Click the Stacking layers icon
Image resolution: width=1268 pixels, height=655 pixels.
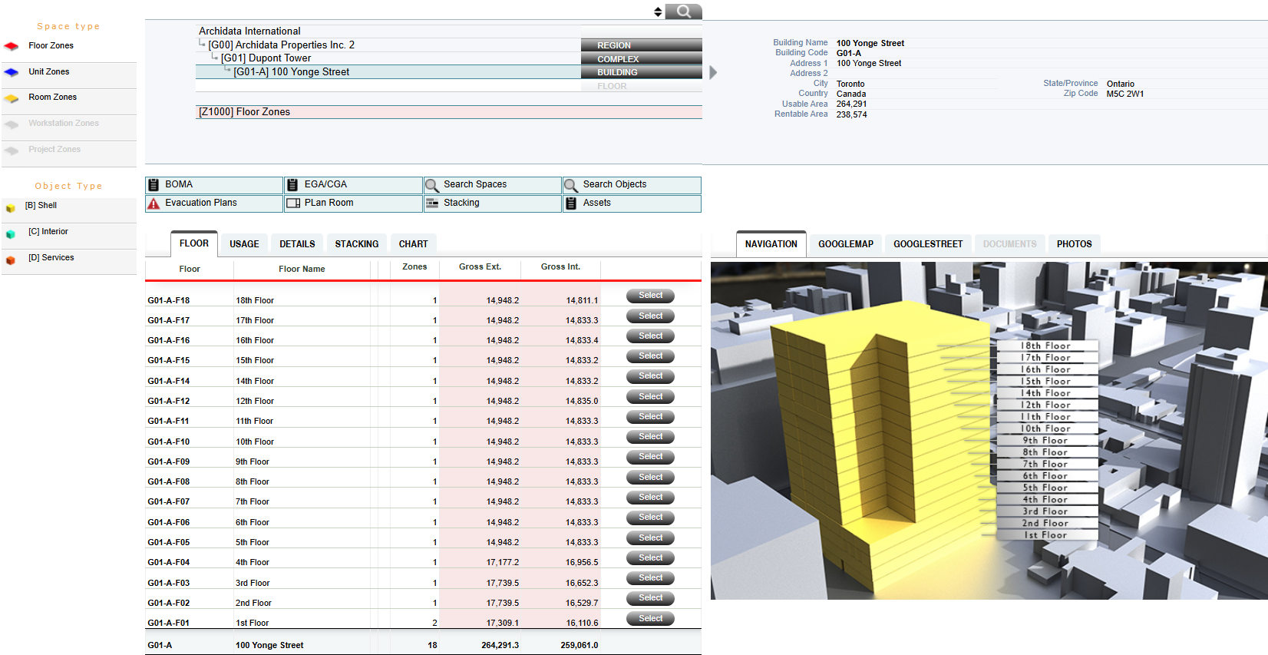tap(432, 203)
